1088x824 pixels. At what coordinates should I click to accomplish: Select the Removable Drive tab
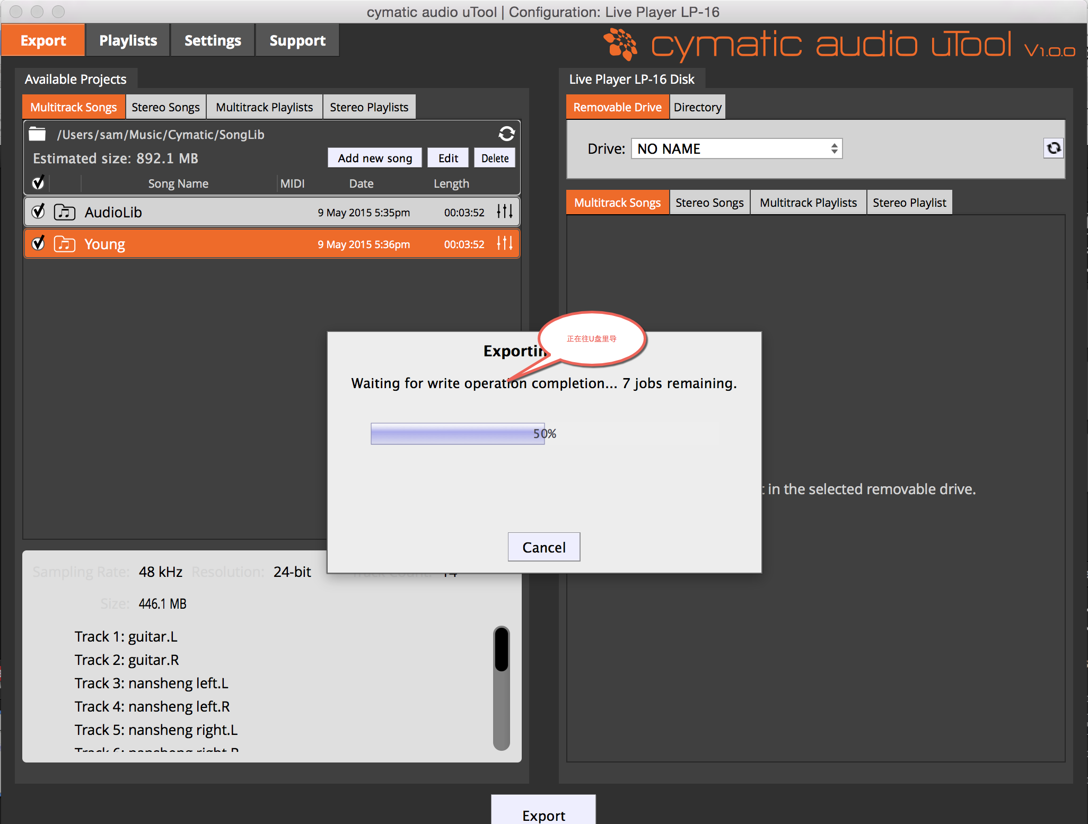click(617, 107)
